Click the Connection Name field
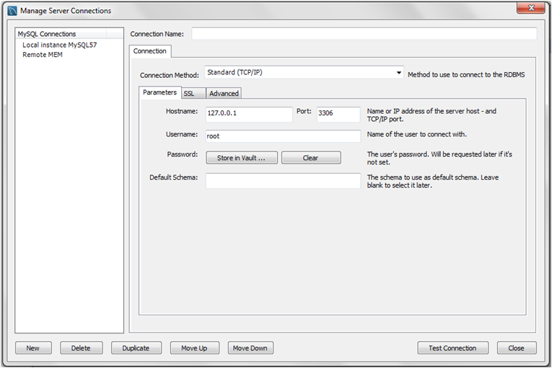The width and height of the screenshot is (552, 368). click(x=364, y=34)
